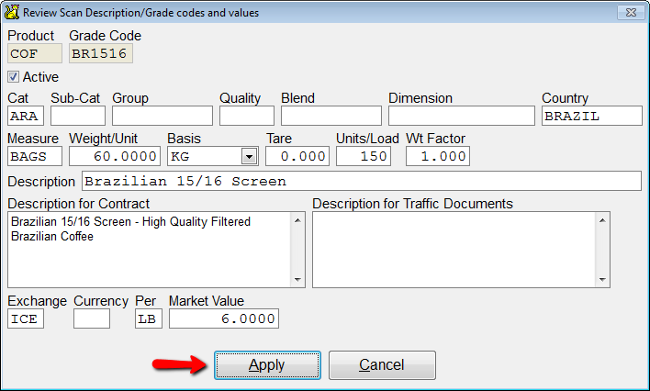This screenshot has height=391, width=650.
Task: Click Traffic Documents scrollbar down arrow
Action: [602, 279]
